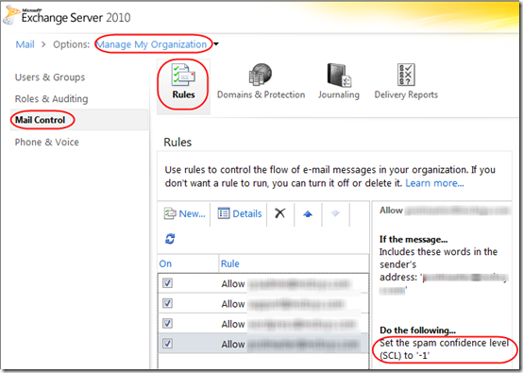The height and width of the screenshot is (373, 523).
Task: Select the third Allow rule row
Action: (x=263, y=324)
